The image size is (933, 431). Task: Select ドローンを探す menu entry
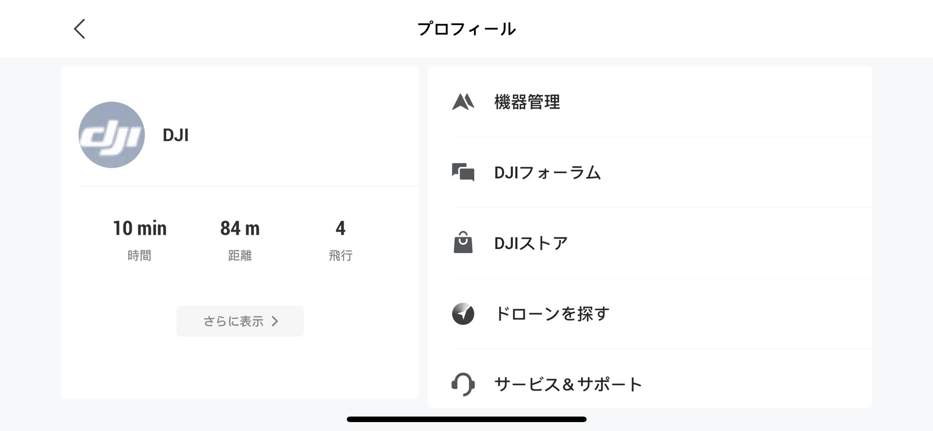[x=552, y=314]
